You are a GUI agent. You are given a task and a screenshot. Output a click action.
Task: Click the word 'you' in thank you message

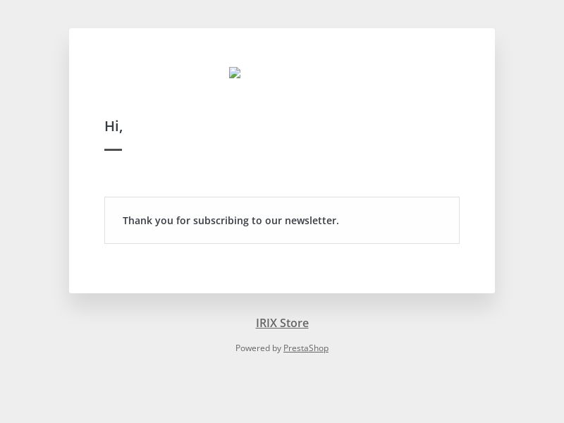point(164,221)
